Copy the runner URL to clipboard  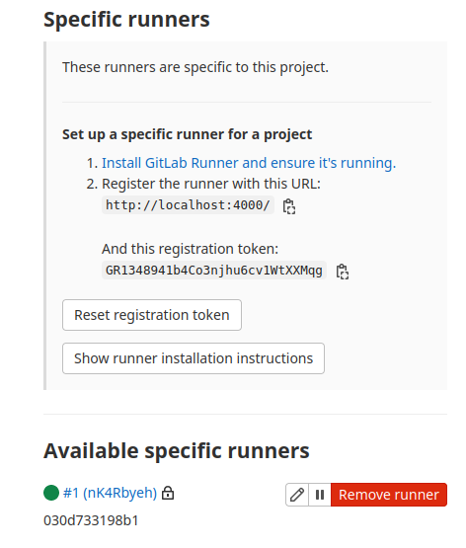click(289, 206)
